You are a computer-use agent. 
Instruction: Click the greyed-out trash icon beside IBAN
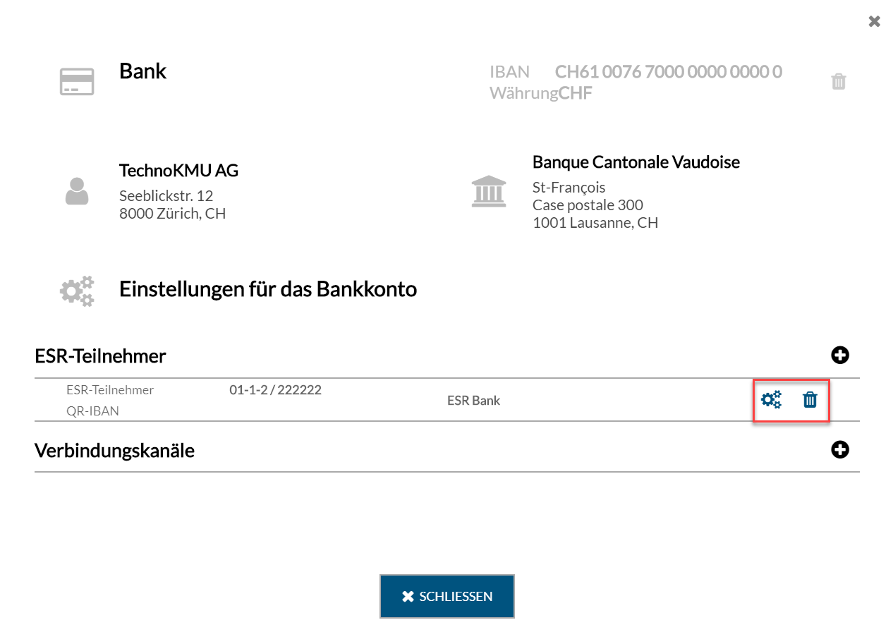(839, 81)
